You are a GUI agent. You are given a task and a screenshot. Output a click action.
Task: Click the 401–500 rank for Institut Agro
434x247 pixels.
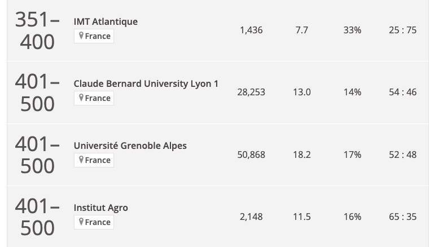[37, 217]
